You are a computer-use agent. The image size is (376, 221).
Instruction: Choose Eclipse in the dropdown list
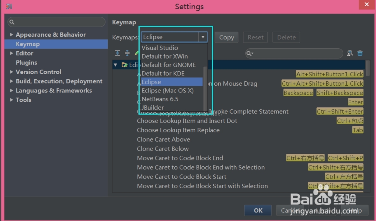click(x=172, y=82)
